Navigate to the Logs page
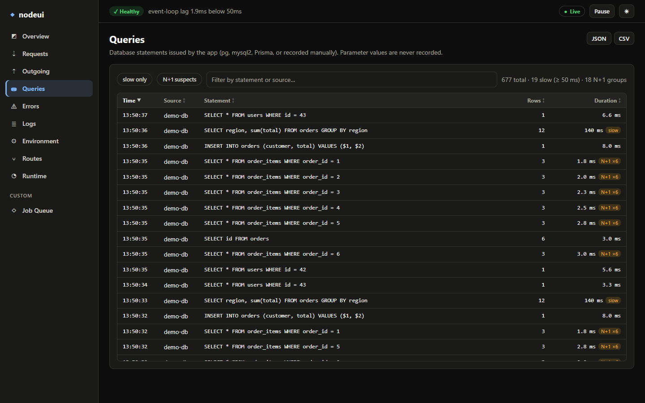 click(x=49, y=124)
